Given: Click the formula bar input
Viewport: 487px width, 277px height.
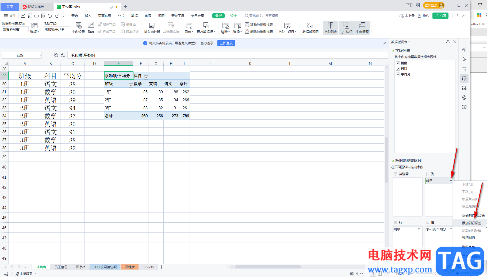Looking at the screenshot, I should coord(227,55).
